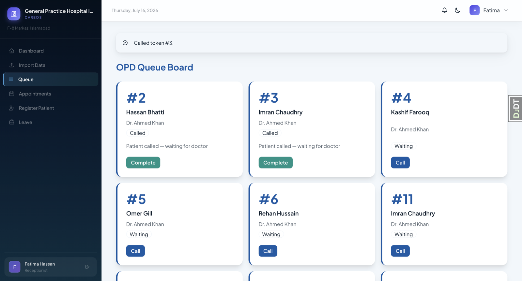Click the OPD Queue Board heading
Image resolution: width=522 pixels, height=281 pixels.
(x=155, y=67)
